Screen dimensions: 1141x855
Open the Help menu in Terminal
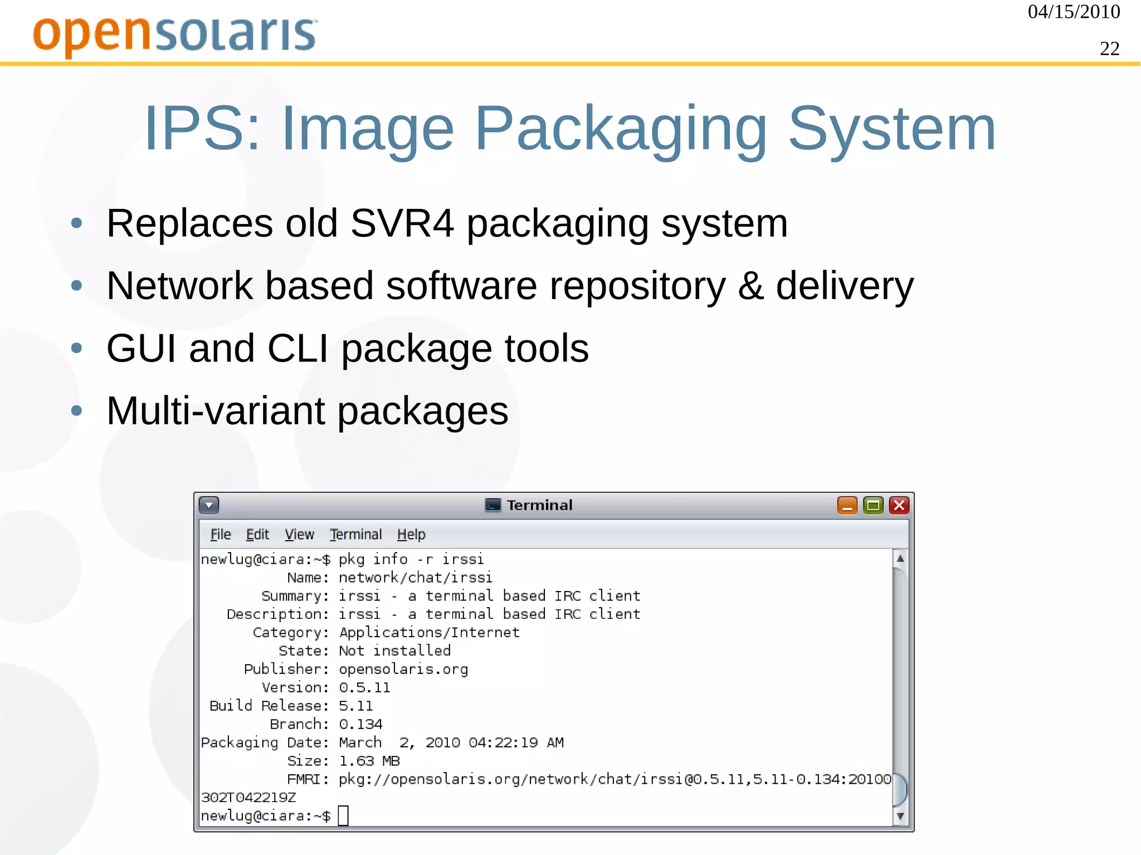[411, 535]
